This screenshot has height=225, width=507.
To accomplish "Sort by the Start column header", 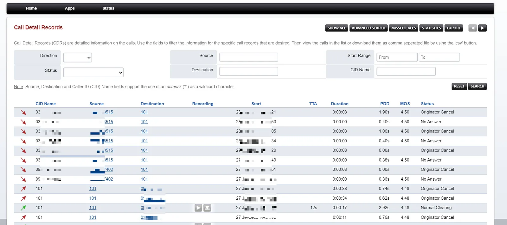I will click(256, 104).
